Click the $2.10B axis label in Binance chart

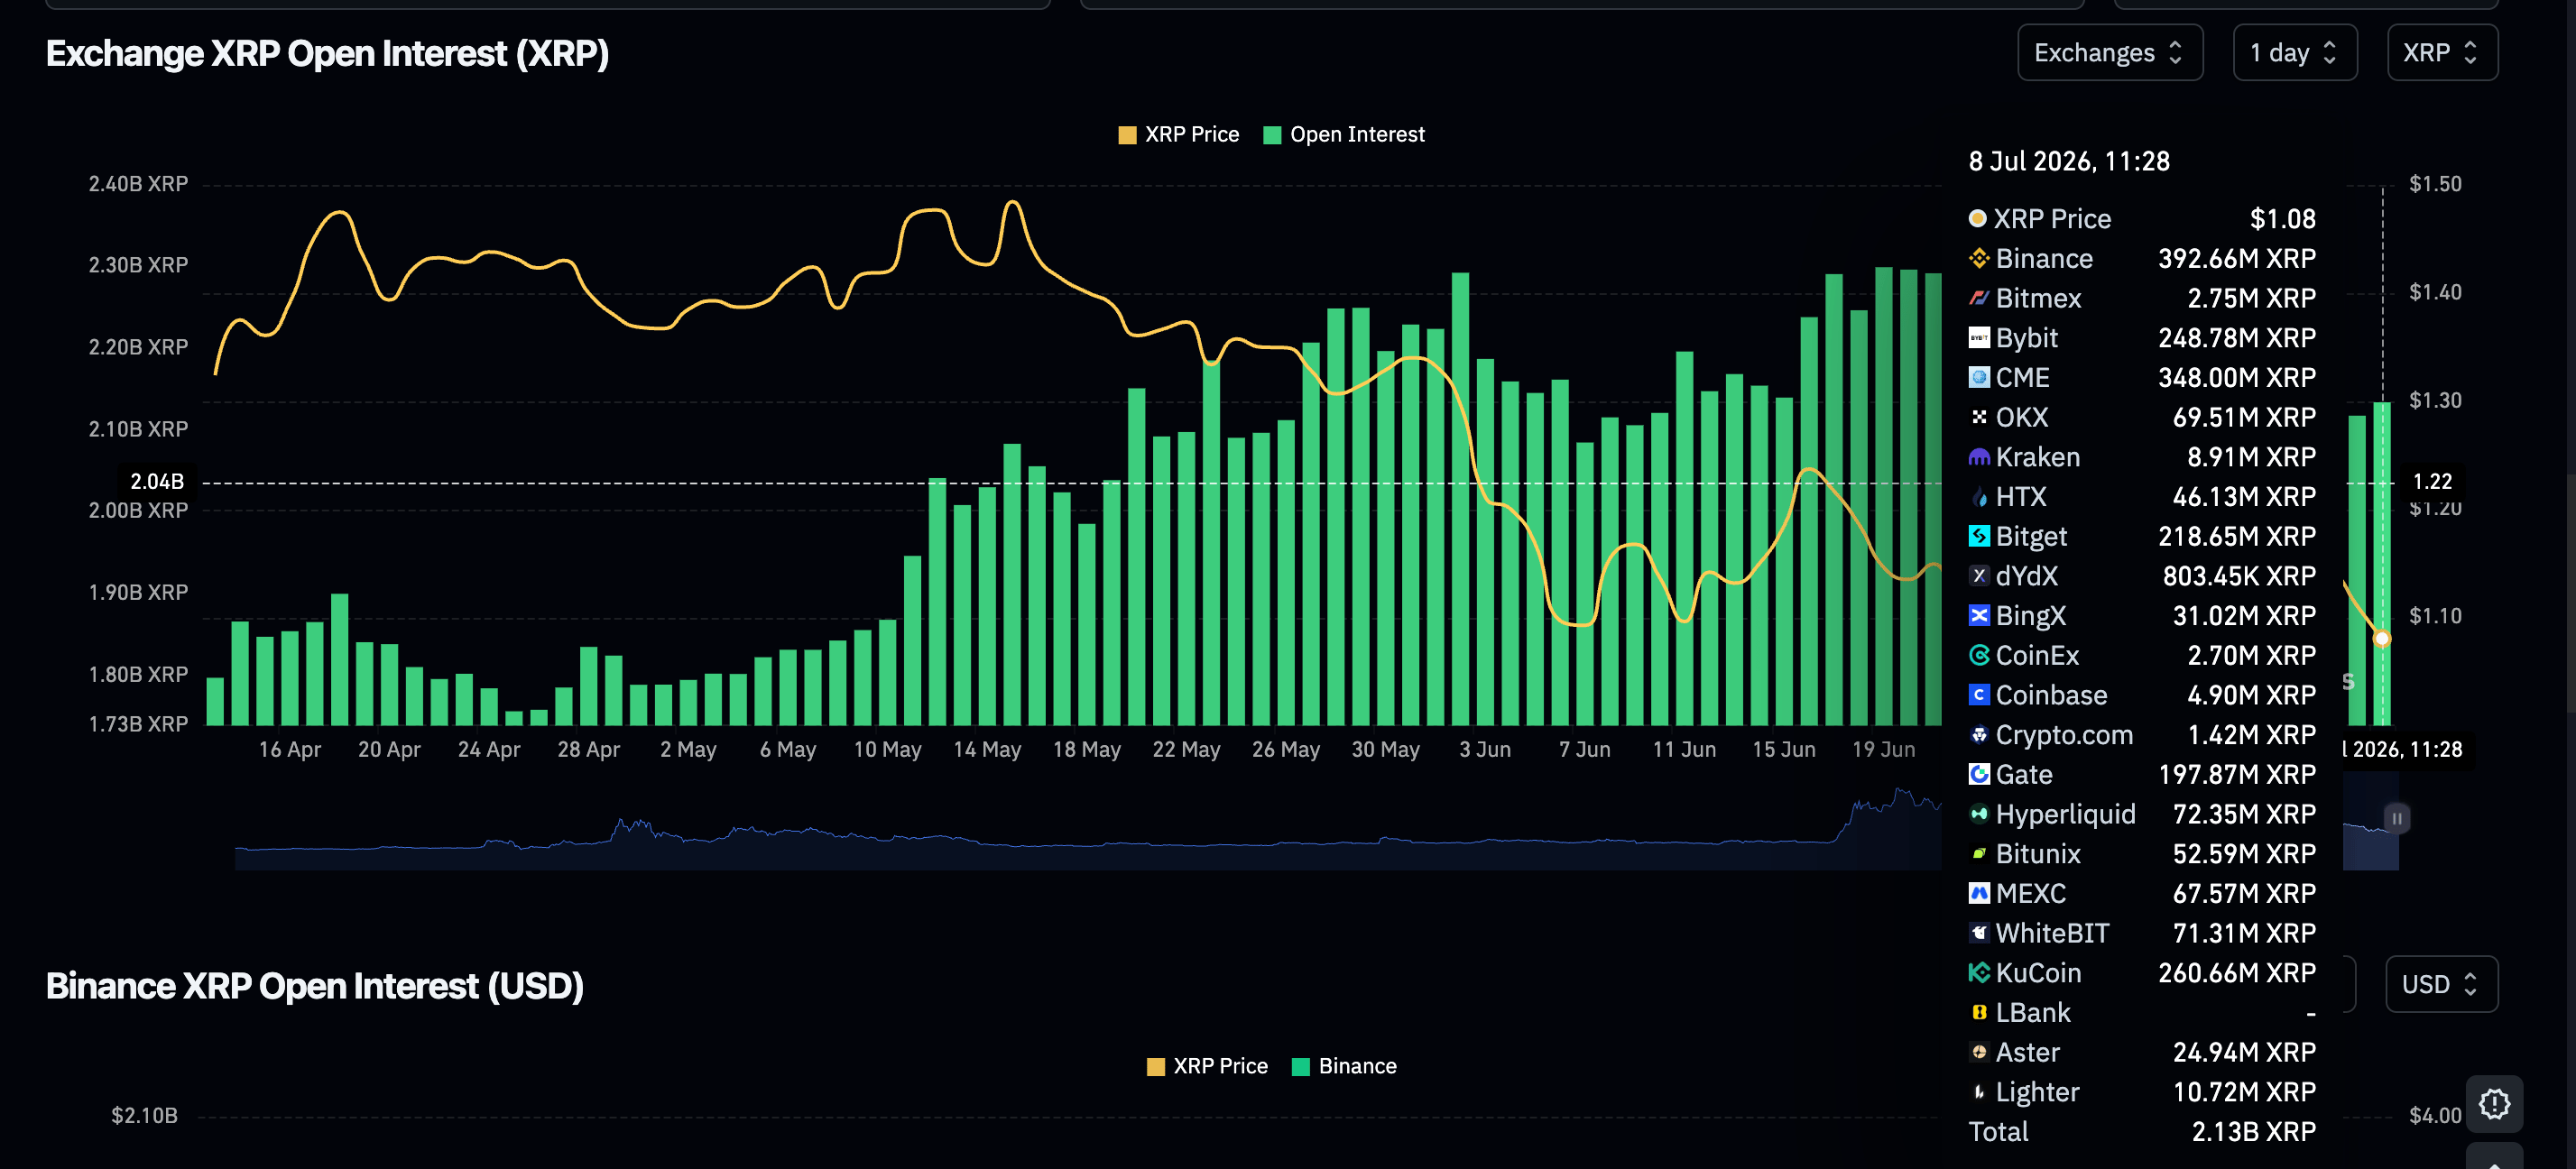coord(144,1116)
